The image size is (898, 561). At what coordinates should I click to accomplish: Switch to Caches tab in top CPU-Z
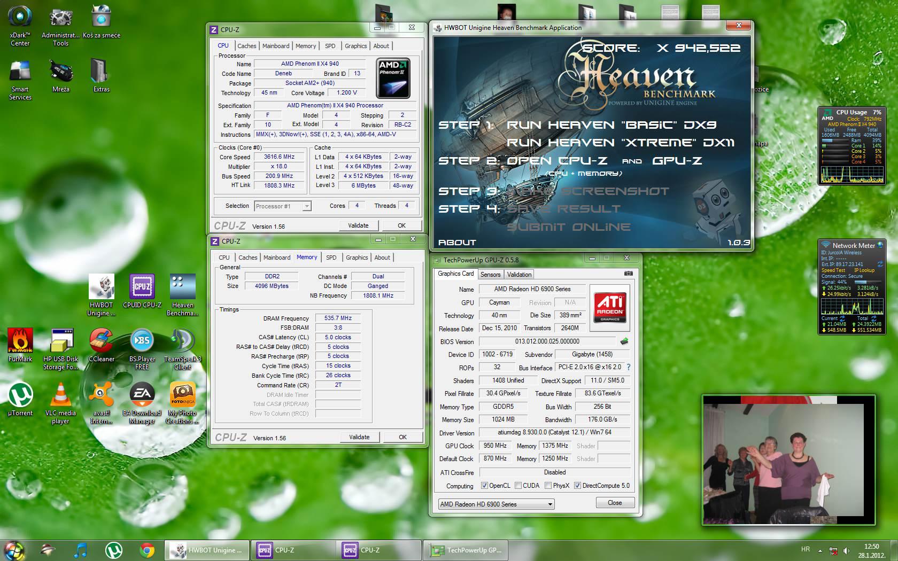[x=247, y=46]
